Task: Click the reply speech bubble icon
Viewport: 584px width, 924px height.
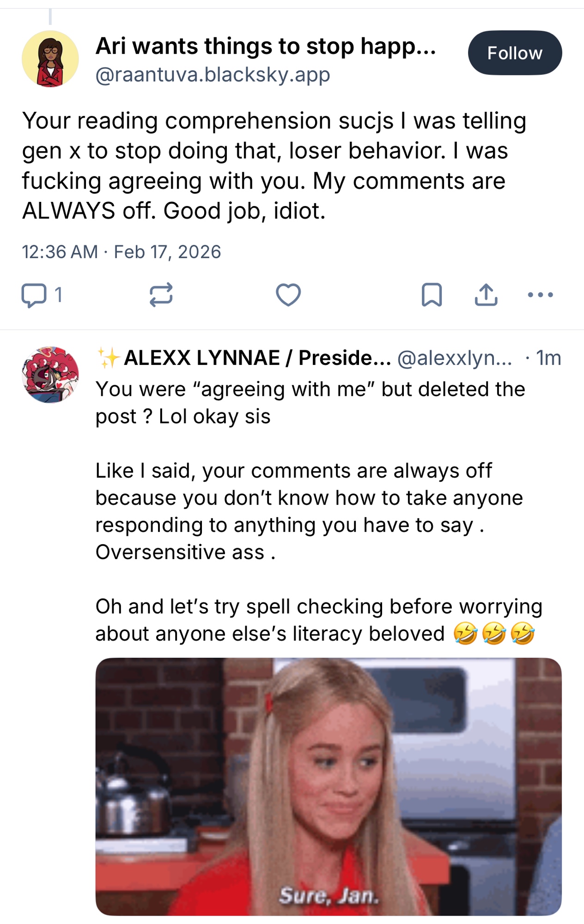Action: (x=34, y=295)
